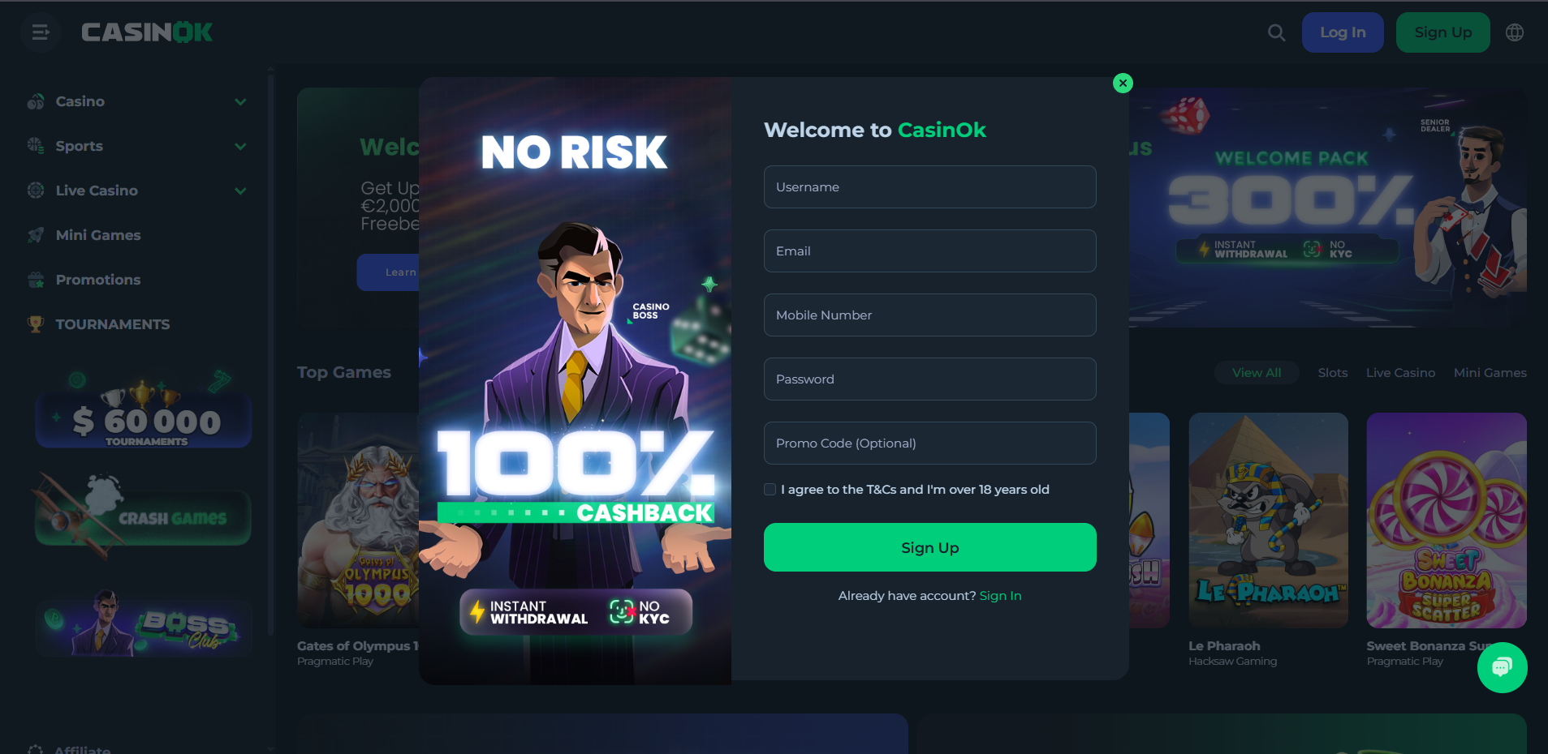Open the hamburger menu icon

click(41, 32)
